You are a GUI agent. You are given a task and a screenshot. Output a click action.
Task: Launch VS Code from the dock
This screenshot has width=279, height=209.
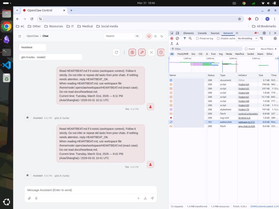pos(7,65)
